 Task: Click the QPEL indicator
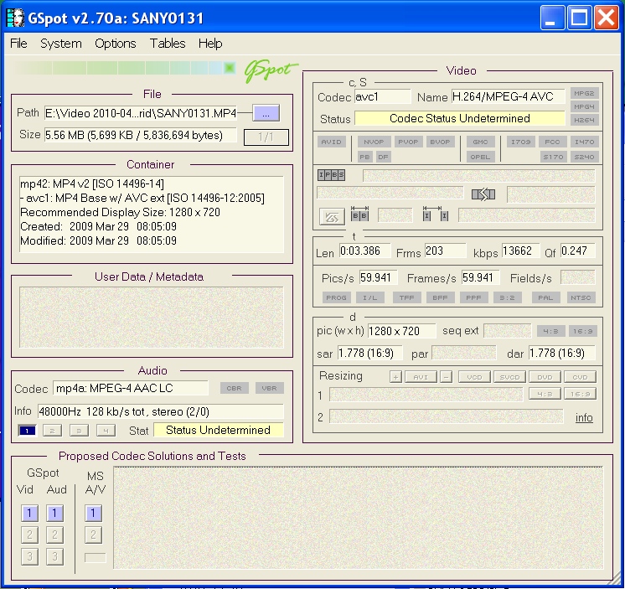(x=480, y=157)
